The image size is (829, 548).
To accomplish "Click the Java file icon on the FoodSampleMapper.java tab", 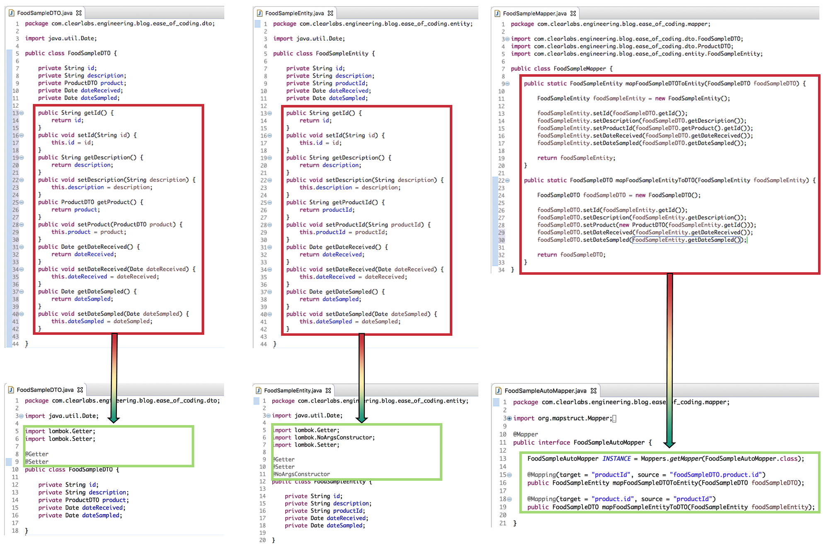I will (x=497, y=13).
